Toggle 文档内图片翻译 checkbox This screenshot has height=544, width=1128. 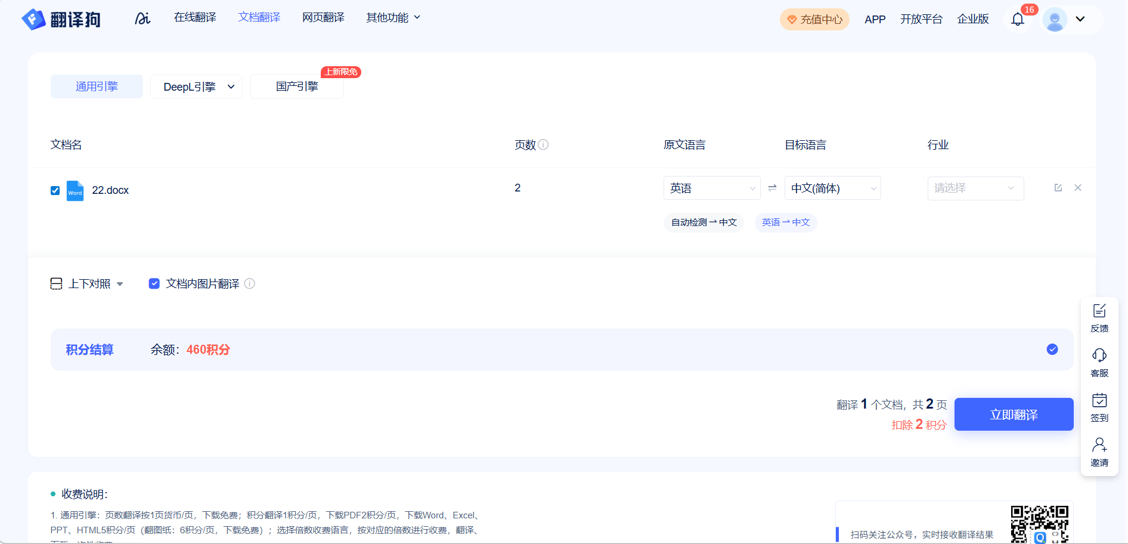pos(154,284)
